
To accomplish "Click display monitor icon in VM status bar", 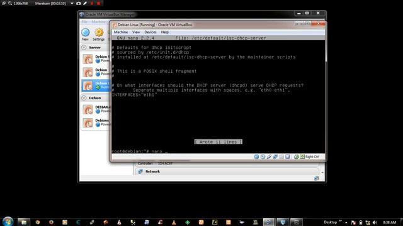I will point(288,156).
